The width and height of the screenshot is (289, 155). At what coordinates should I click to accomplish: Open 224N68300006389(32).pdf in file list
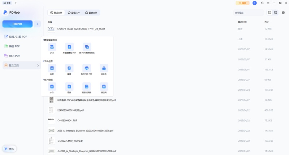(70, 110)
